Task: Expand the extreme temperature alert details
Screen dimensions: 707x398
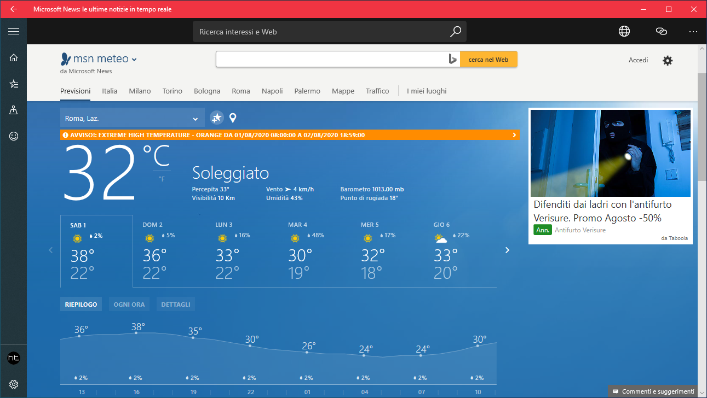Action: 514,134
